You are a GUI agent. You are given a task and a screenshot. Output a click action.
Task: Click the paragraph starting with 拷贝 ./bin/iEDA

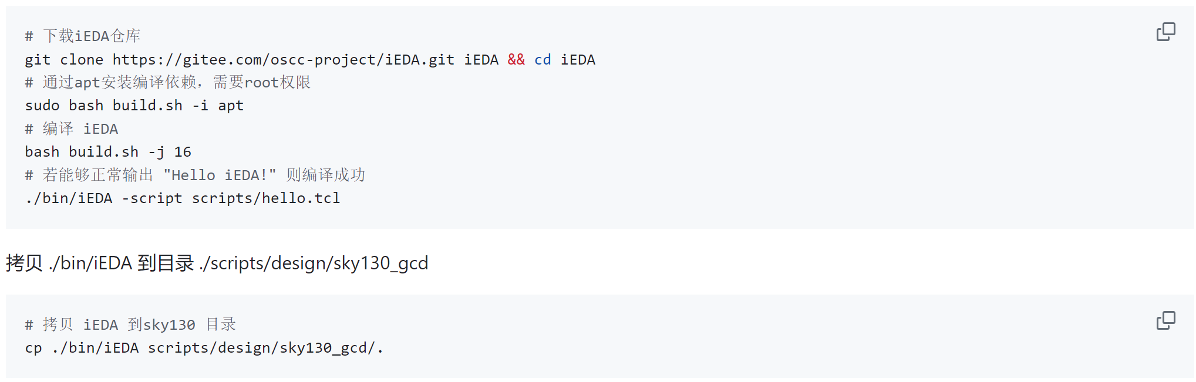[x=217, y=263]
